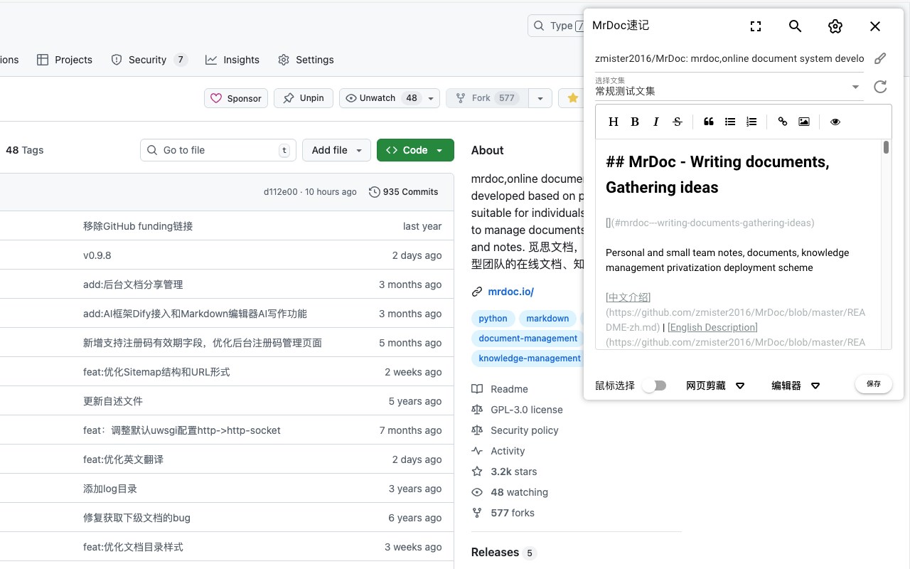910x569 pixels.
Task: Toggle the 鼠标选择 switch
Action: [x=654, y=385]
